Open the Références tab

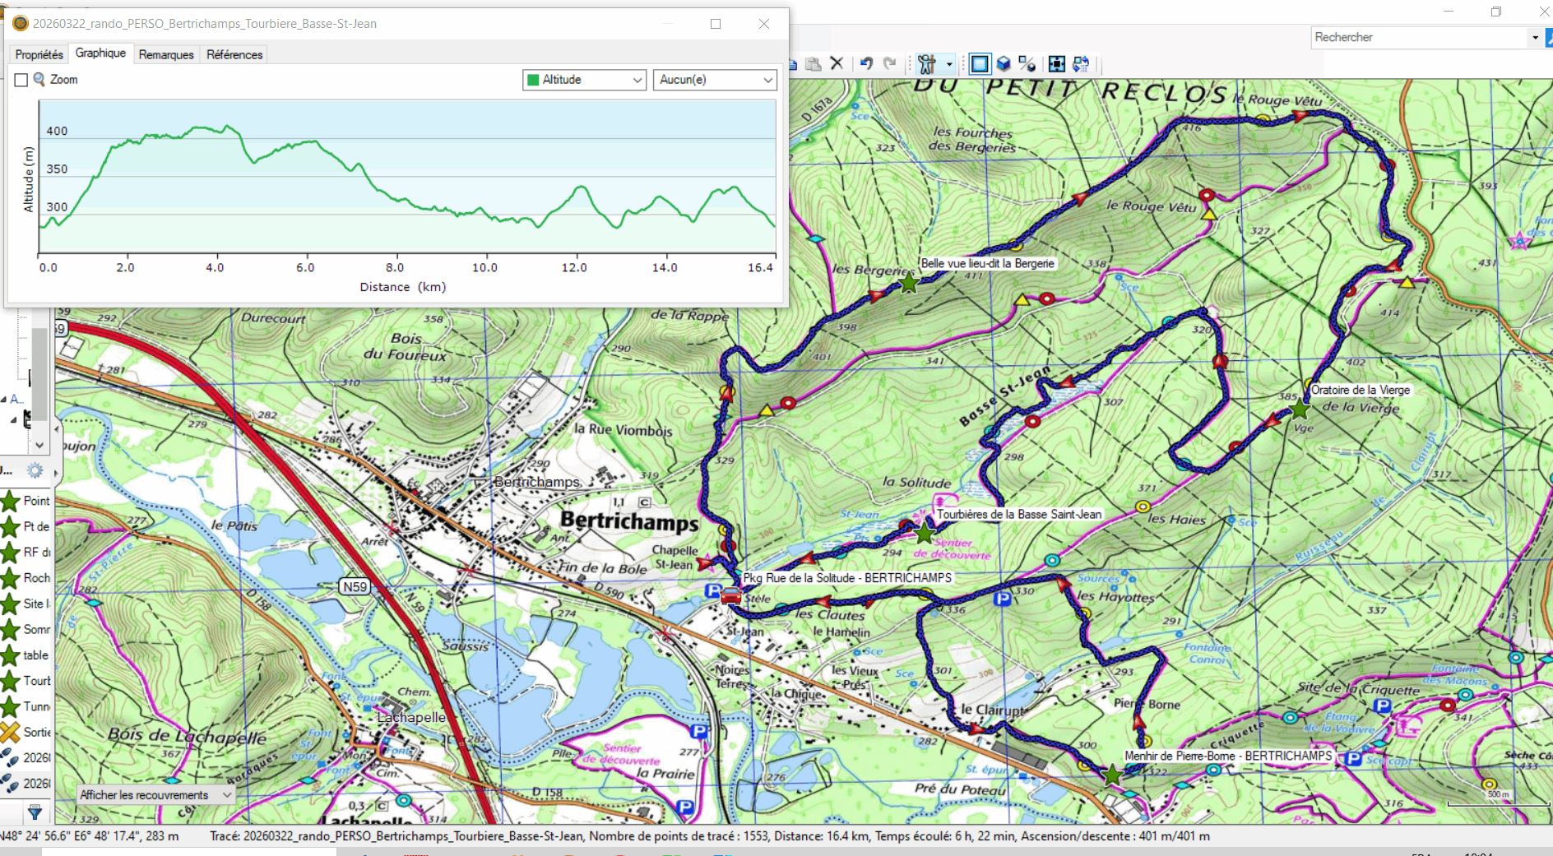click(x=234, y=54)
